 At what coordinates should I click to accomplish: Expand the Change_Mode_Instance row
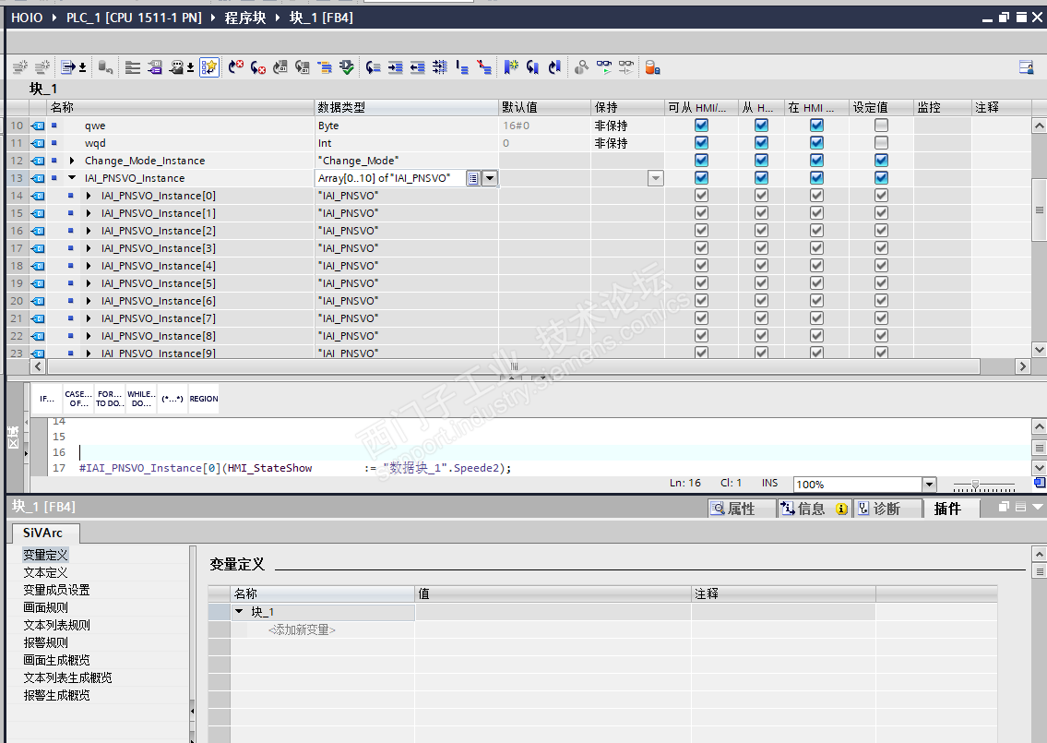tap(72, 161)
